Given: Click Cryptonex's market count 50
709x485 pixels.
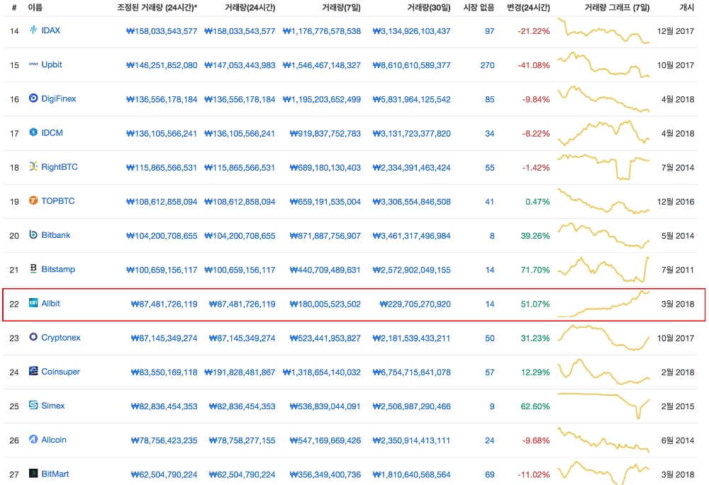Looking at the screenshot, I should [x=490, y=338].
